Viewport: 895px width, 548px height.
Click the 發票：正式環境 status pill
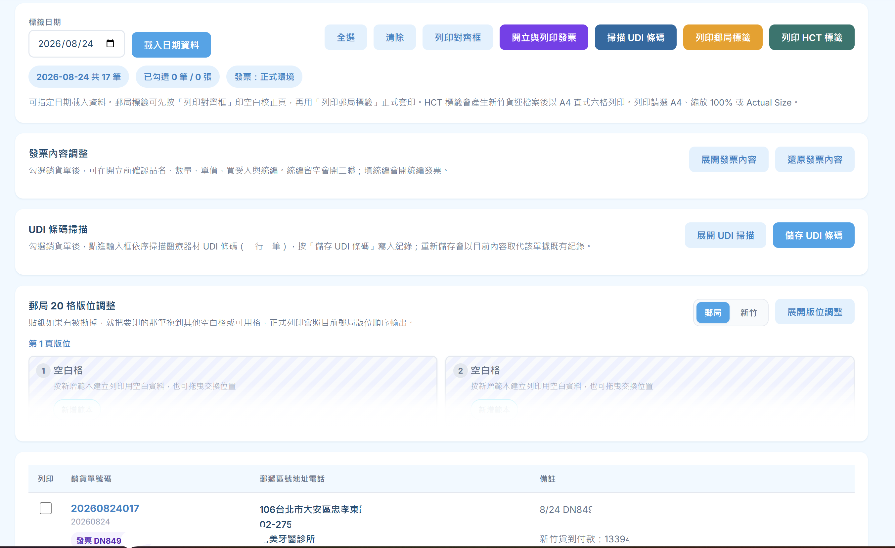(x=264, y=77)
